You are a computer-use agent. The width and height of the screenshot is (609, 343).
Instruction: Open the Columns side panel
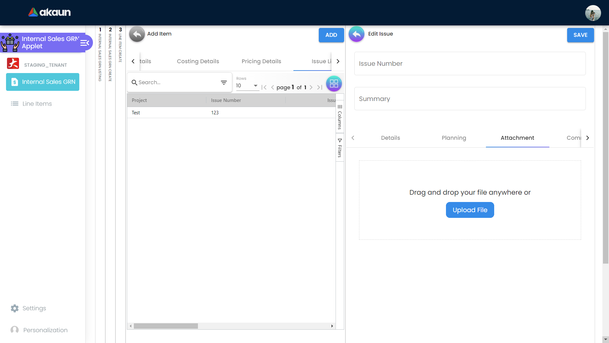coord(340,117)
